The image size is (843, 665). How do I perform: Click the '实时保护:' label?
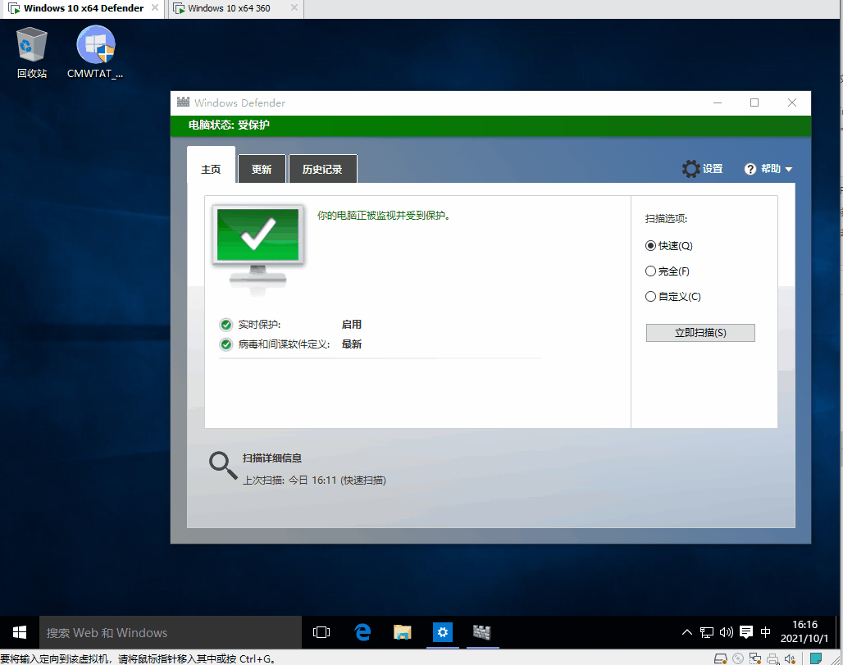pos(260,325)
